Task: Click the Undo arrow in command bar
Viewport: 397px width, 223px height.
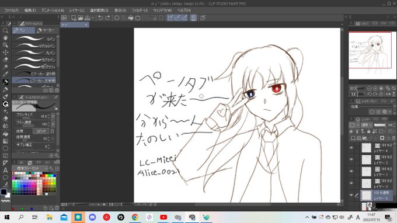Action: (100, 18)
